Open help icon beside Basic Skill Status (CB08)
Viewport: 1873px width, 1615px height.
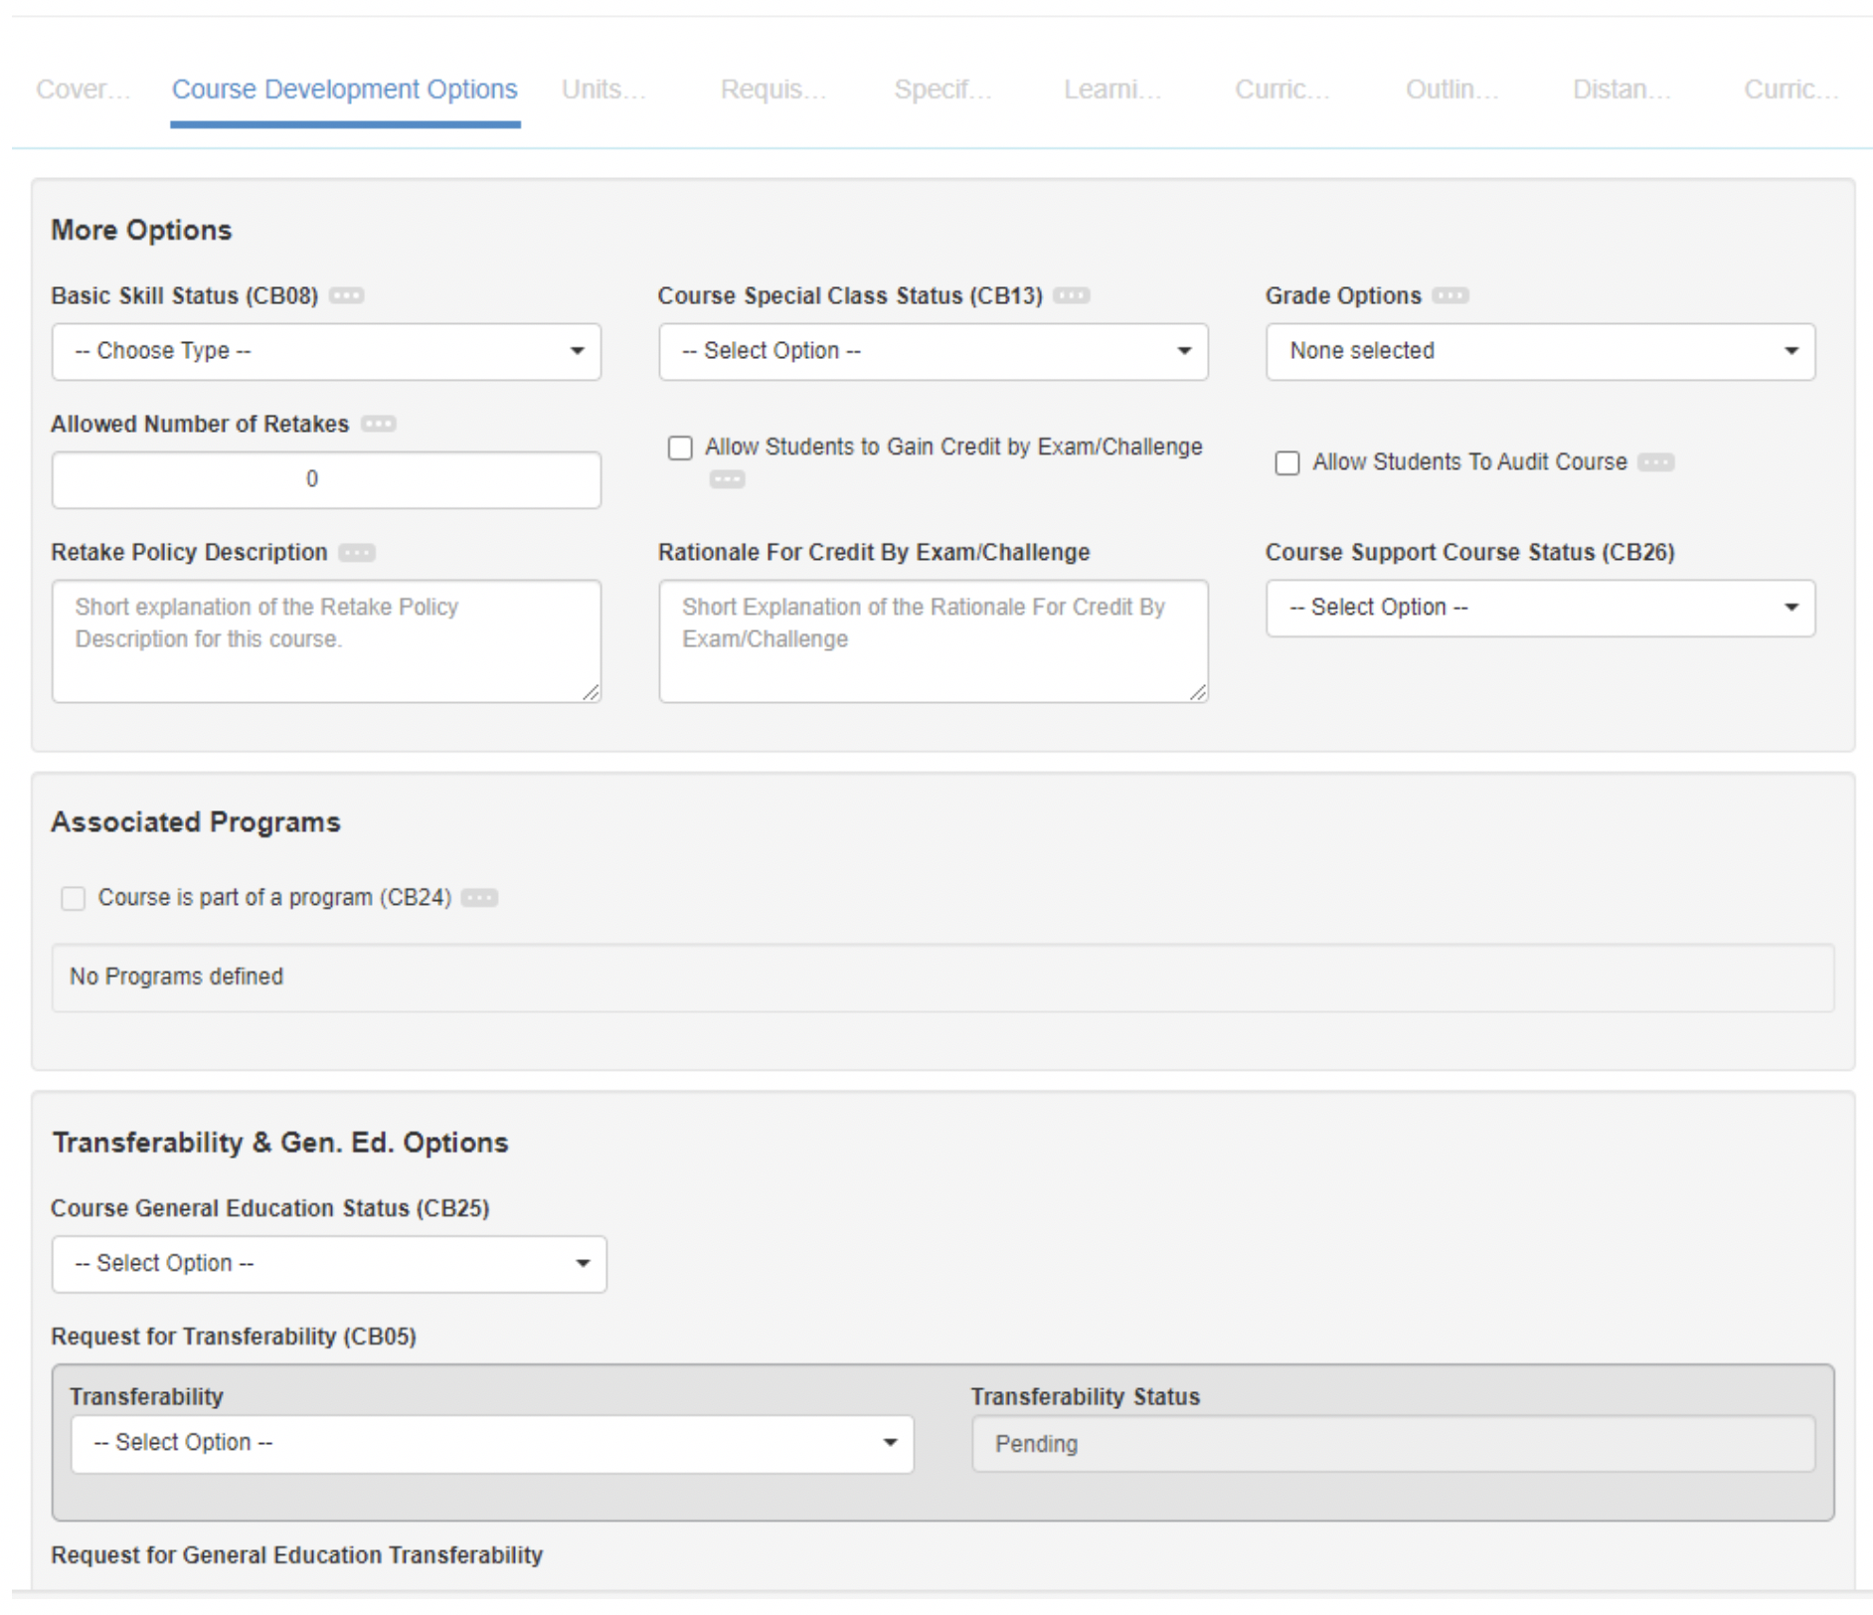pos(347,295)
